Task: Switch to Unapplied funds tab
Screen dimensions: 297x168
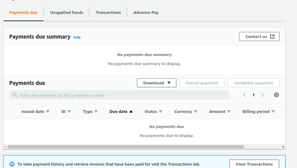Action: (67, 13)
